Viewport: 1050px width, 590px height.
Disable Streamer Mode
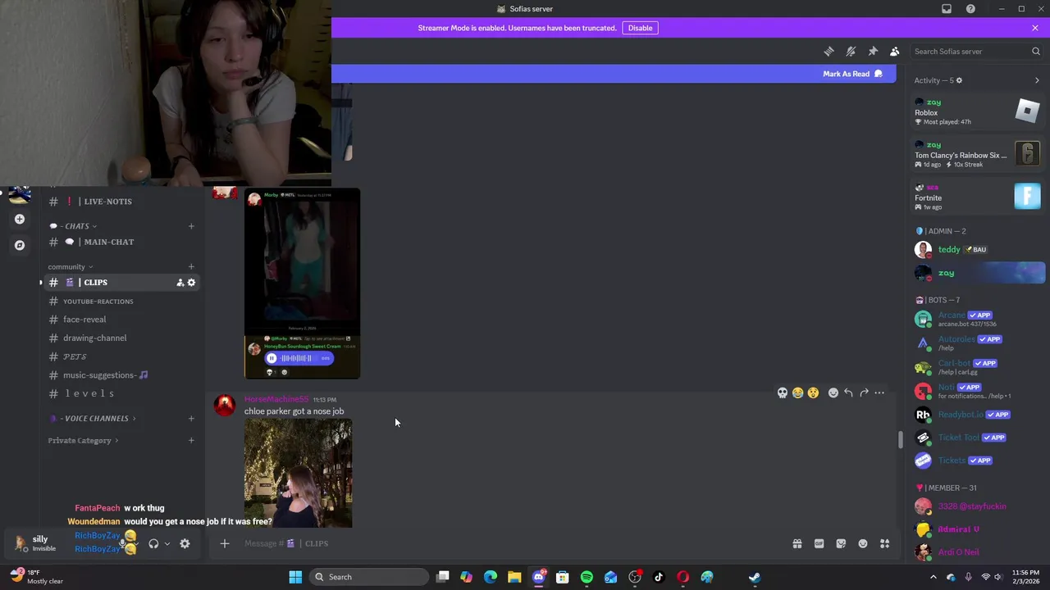tap(640, 28)
